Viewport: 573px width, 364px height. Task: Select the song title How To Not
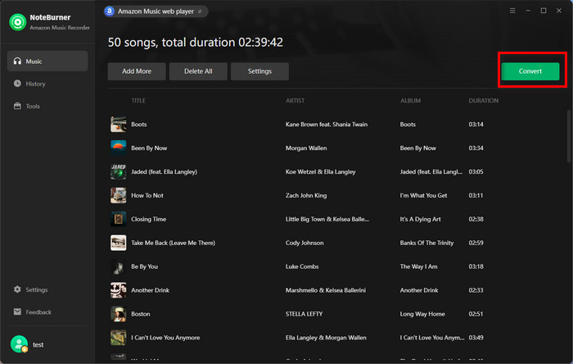click(147, 195)
